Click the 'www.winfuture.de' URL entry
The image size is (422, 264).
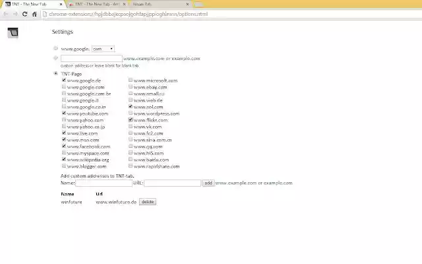coord(116,202)
